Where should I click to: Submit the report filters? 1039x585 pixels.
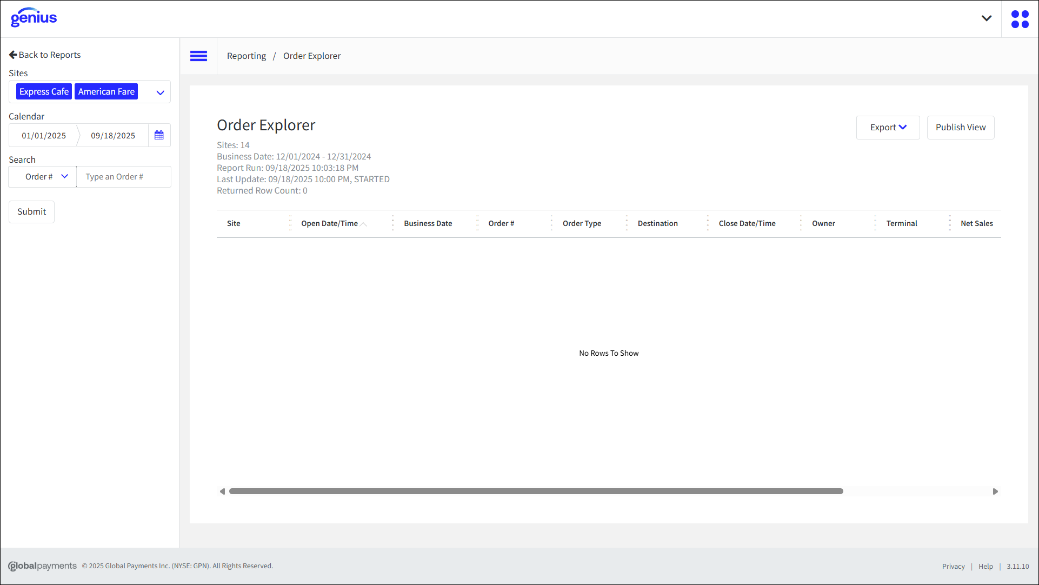(x=31, y=211)
